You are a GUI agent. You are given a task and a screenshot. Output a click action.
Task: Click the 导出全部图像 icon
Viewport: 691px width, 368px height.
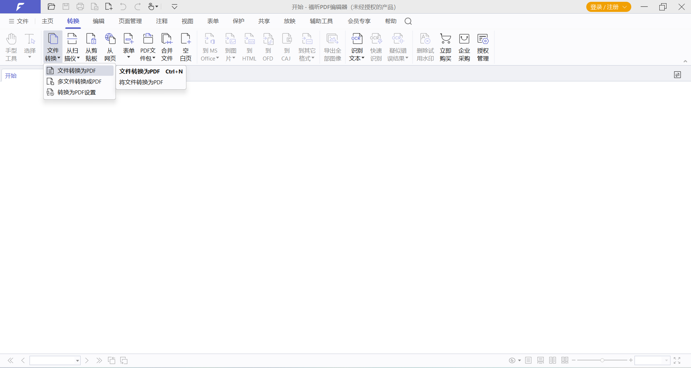[x=333, y=47]
